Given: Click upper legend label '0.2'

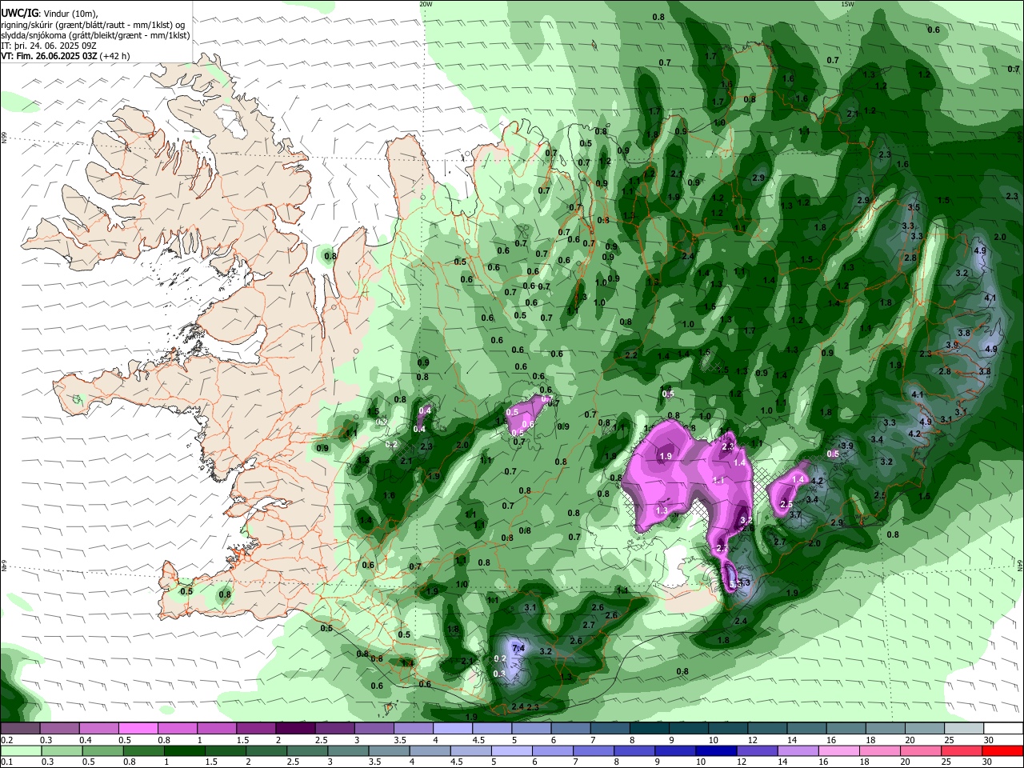Looking at the screenshot, I should [6, 740].
